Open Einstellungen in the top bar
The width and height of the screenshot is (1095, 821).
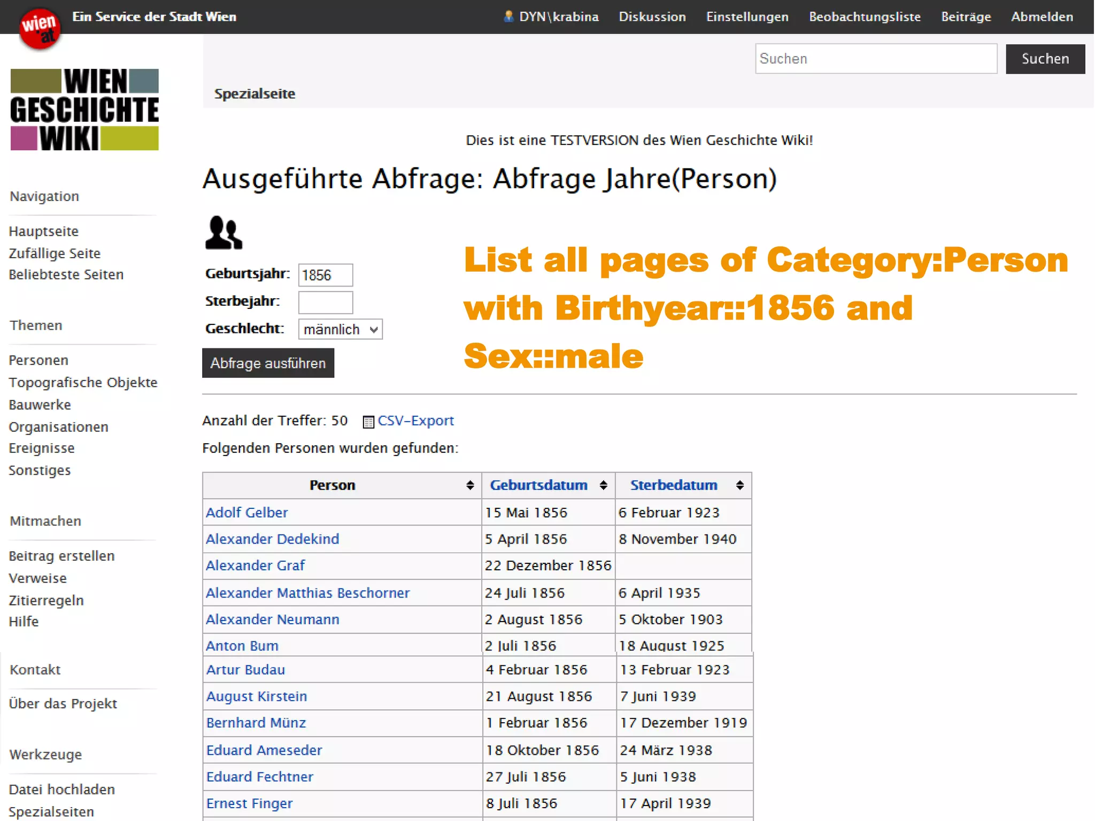(x=747, y=17)
